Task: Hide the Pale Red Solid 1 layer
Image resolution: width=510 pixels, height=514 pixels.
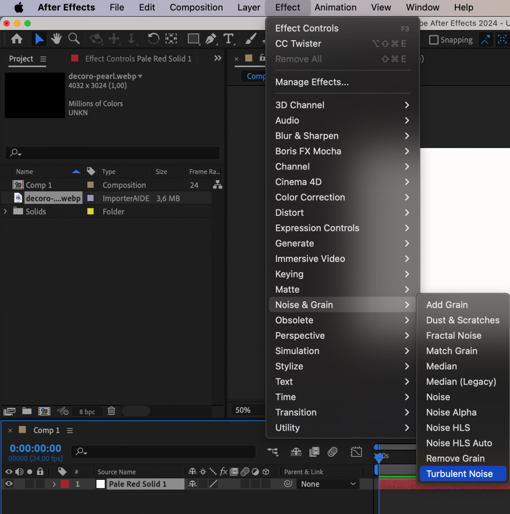Action: [x=8, y=484]
